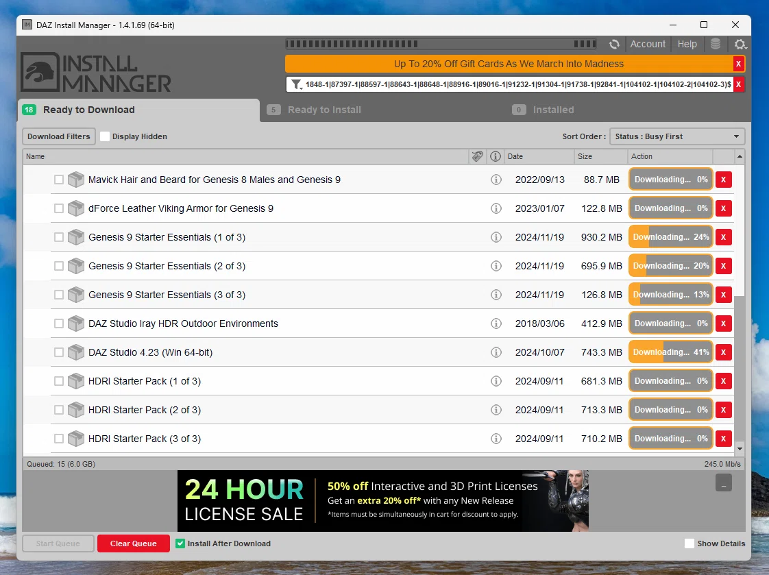Open the Sort Order dropdown
This screenshot has height=575, width=769.
coord(676,136)
